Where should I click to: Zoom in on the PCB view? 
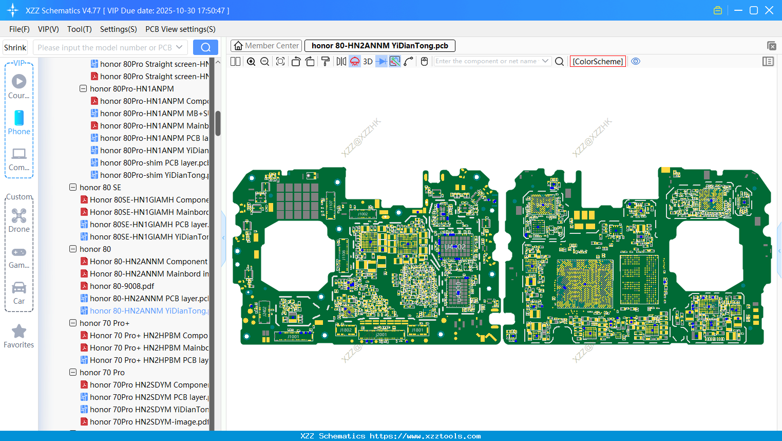coord(251,62)
